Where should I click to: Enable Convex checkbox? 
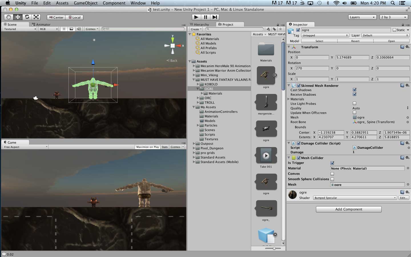pyautogui.click(x=332, y=174)
